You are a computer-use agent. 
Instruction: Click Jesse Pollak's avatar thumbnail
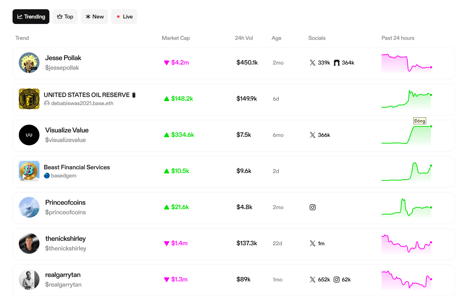click(x=29, y=62)
